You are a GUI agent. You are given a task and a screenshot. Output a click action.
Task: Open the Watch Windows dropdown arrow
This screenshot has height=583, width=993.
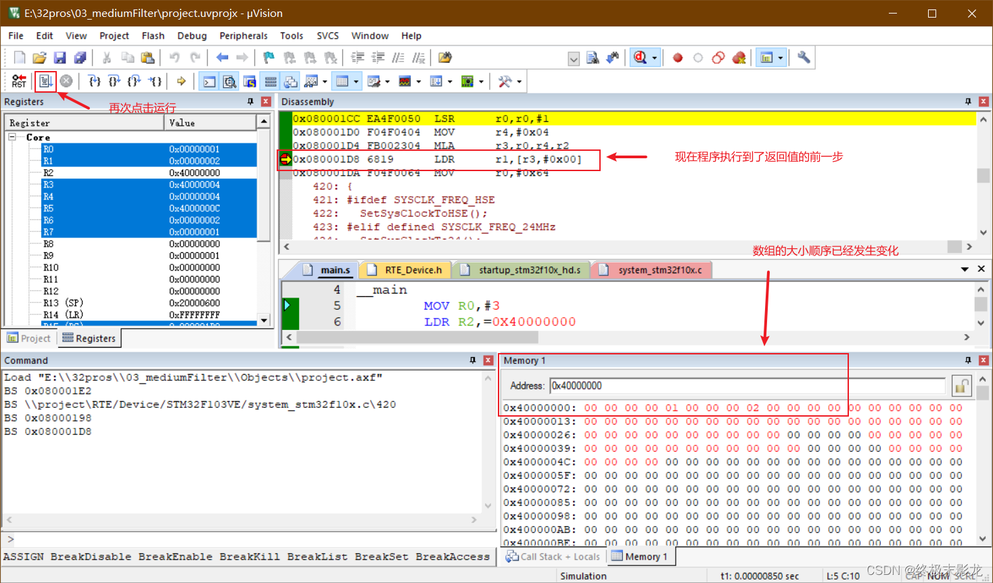coord(325,82)
